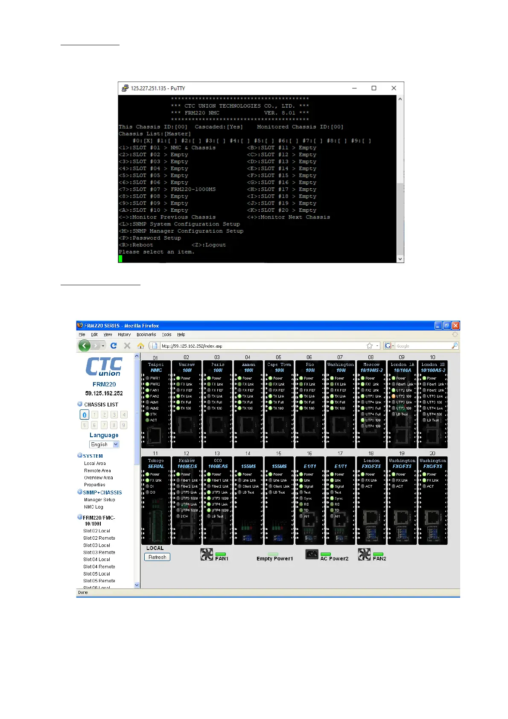Screen dimensions: 508x719
Task: Click the FAN1 fan icon
Action: pyautogui.click(x=207, y=554)
